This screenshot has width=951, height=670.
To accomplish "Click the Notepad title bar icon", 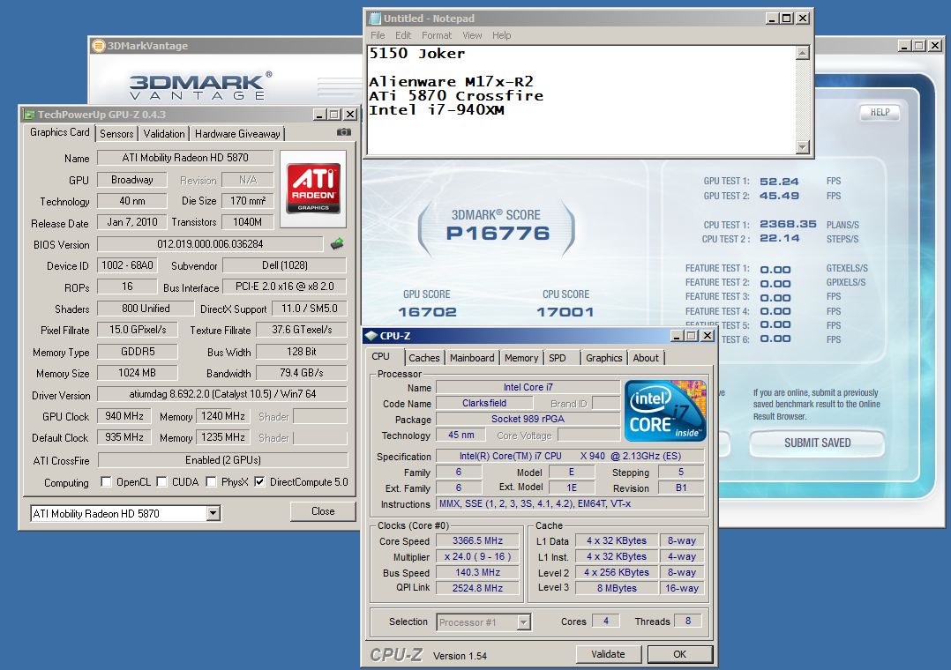I will 374,19.
